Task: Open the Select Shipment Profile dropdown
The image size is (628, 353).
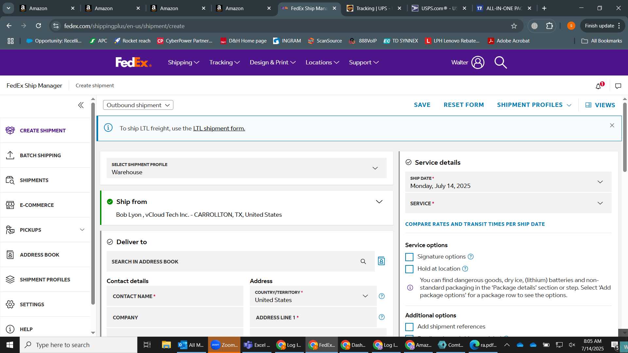Action: click(247, 168)
